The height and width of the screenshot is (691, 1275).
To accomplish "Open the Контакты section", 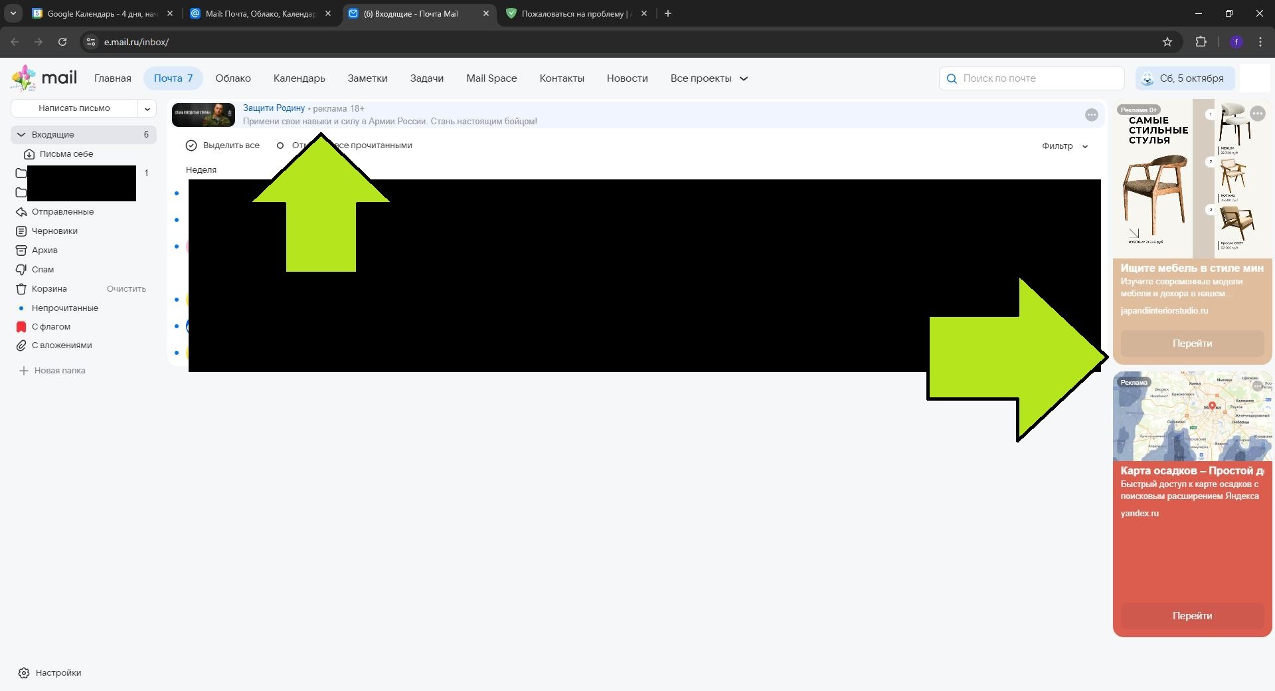I will click(561, 78).
